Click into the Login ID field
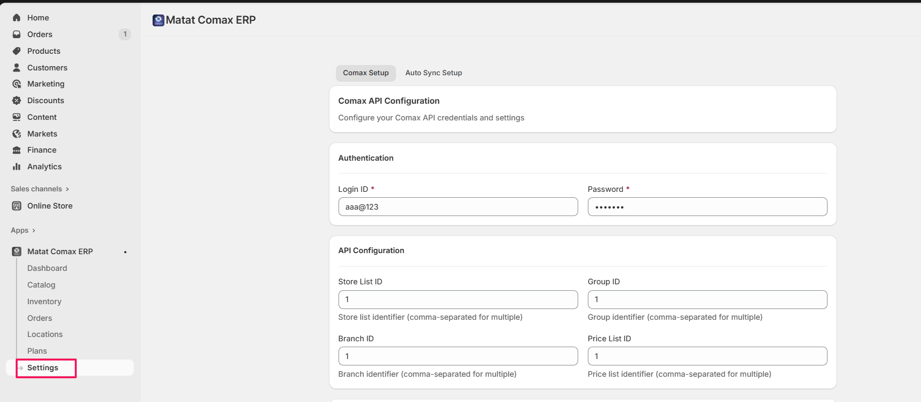 click(458, 207)
